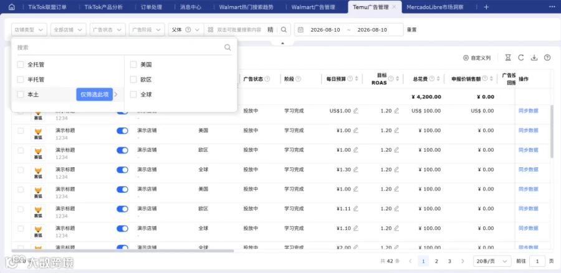The image size is (561, 273).
Task: Edit the ¥1.30 daily budget
Action: click(355, 170)
